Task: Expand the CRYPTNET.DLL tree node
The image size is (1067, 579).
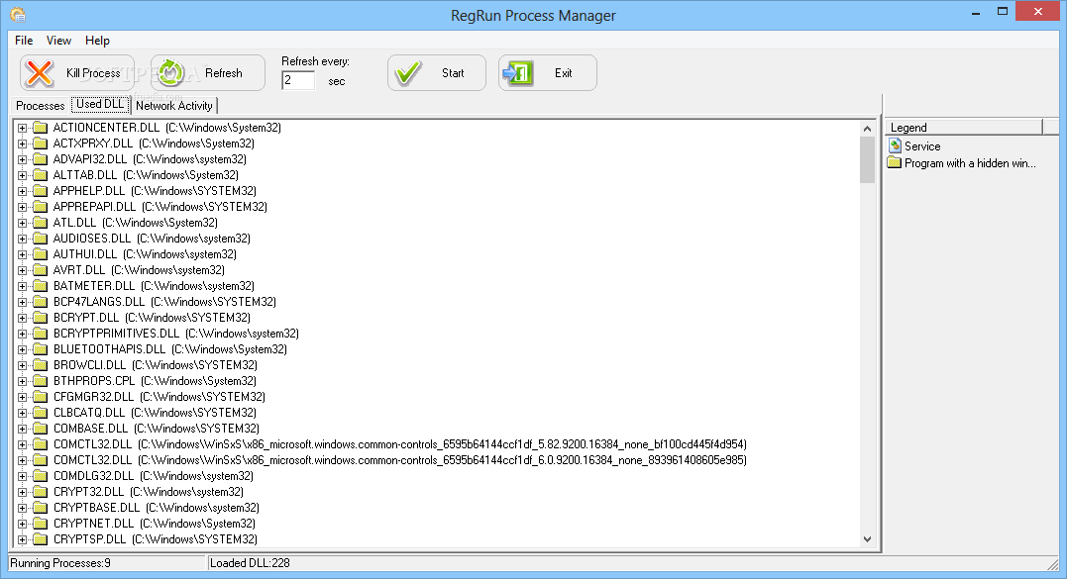Action: [x=23, y=524]
